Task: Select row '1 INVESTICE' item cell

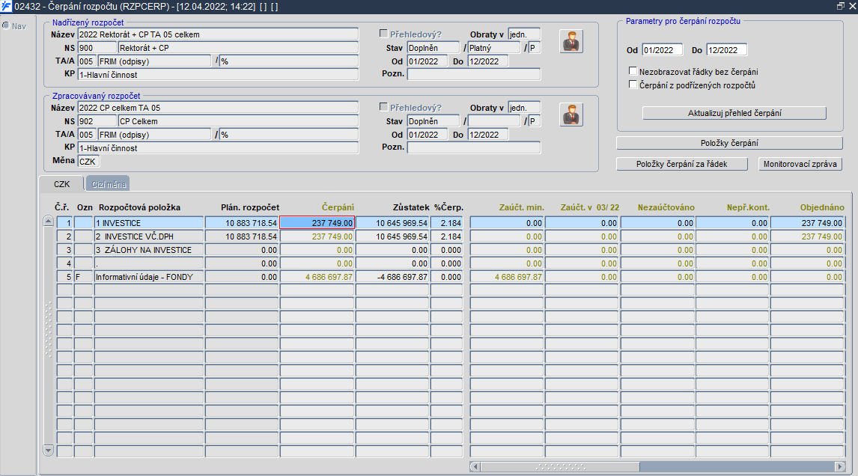Action: 149,223
